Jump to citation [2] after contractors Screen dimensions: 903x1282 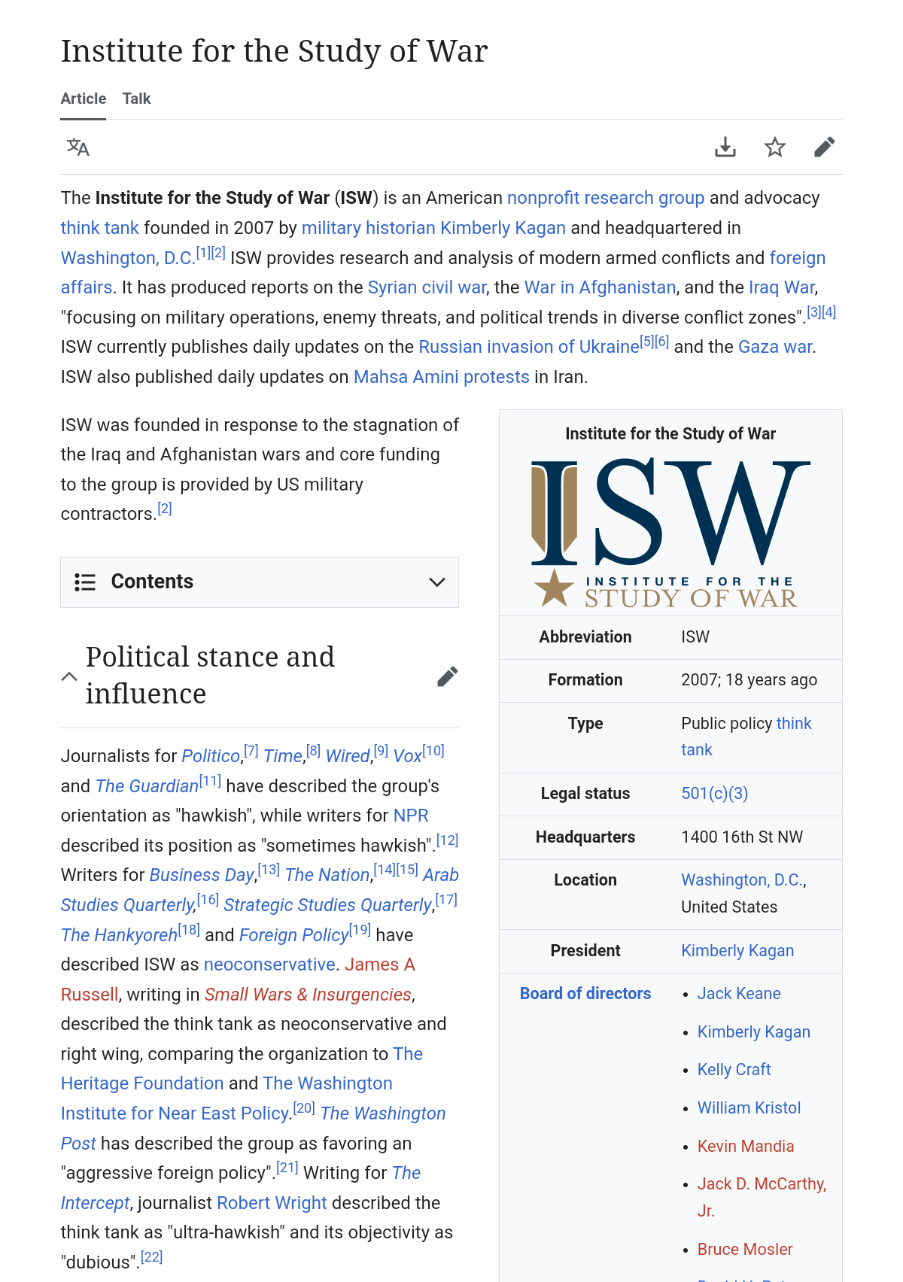click(x=165, y=509)
